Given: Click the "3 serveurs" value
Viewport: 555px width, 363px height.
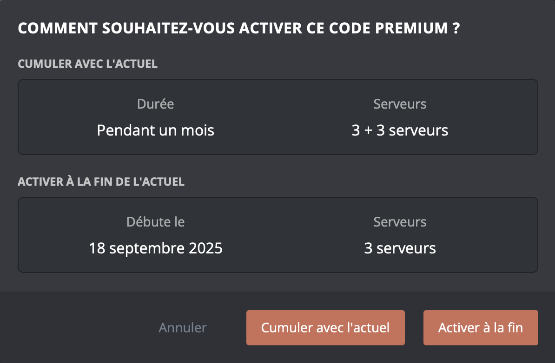Looking at the screenshot, I should (x=400, y=248).
